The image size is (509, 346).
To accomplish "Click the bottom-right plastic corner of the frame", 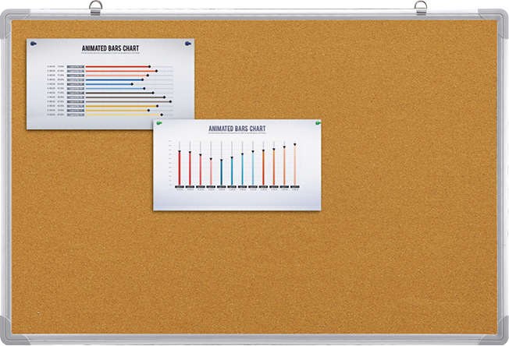I will (x=493, y=331).
